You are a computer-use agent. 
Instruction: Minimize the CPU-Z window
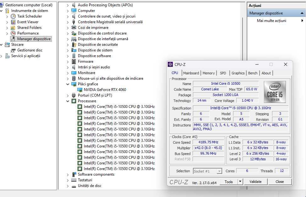[x=257, y=64]
